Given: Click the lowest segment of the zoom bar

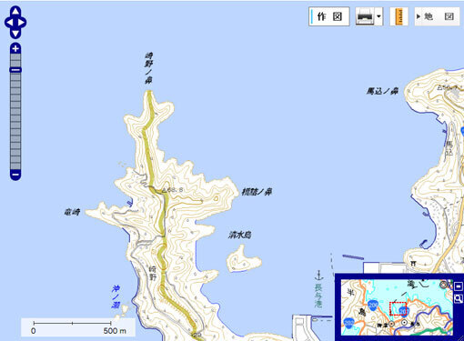Looking at the screenshot, I should pos(15,166).
